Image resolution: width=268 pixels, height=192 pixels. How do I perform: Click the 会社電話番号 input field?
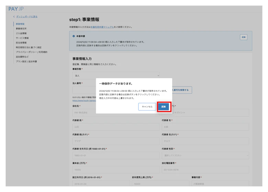click(x=205, y=170)
